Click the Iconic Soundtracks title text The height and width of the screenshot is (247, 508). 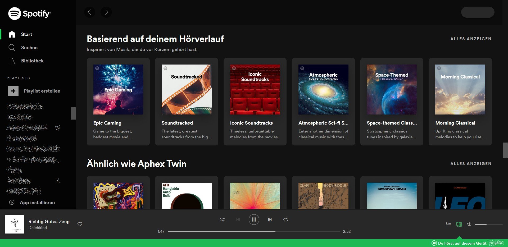coord(251,123)
